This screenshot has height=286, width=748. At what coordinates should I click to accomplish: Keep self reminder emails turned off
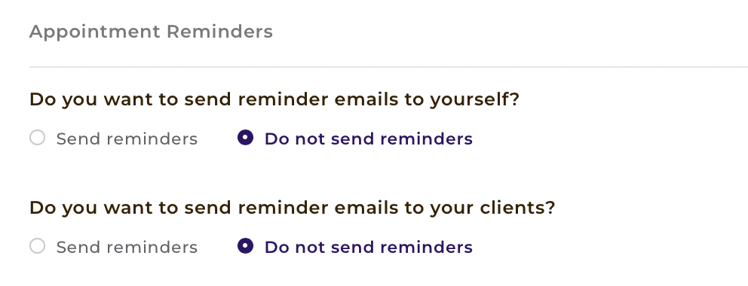click(x=245, y=138)
